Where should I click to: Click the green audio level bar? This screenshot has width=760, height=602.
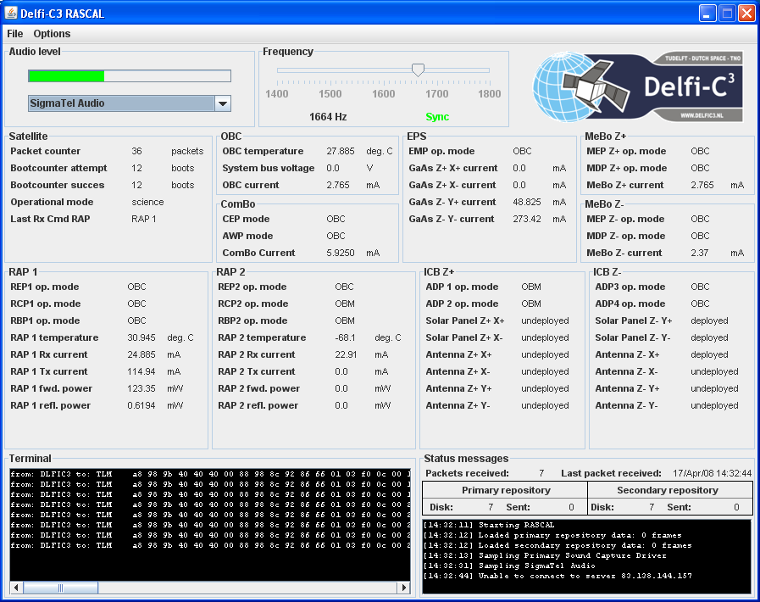pos(66,75)
